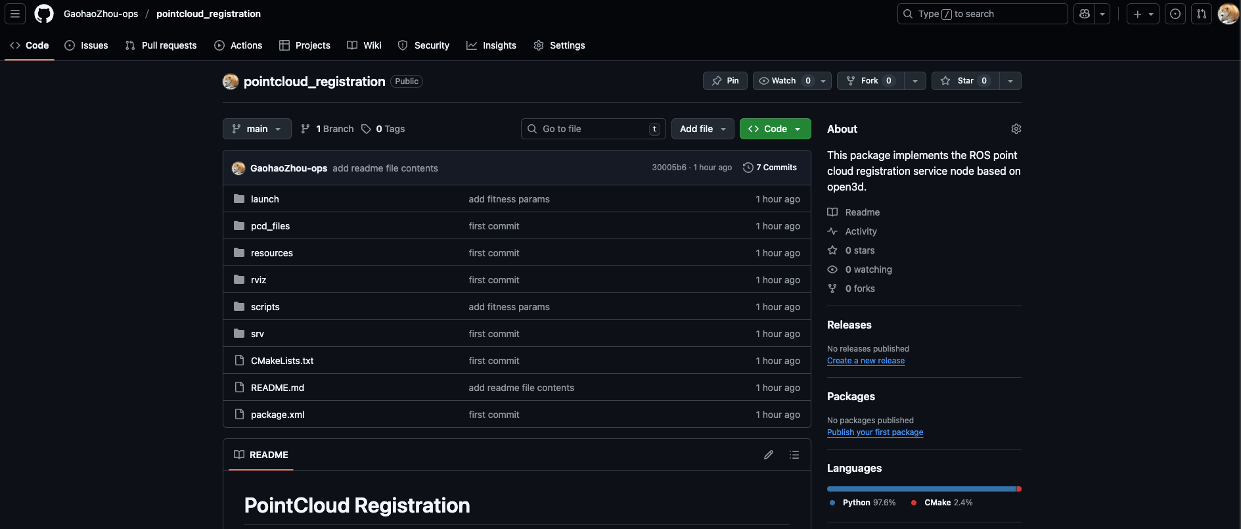Open the package.xml file
1241x529 pixels.
[x=277, y=415]
